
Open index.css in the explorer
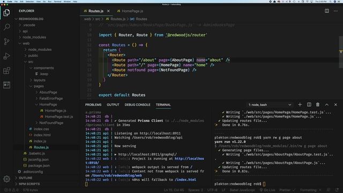point(41,129)
